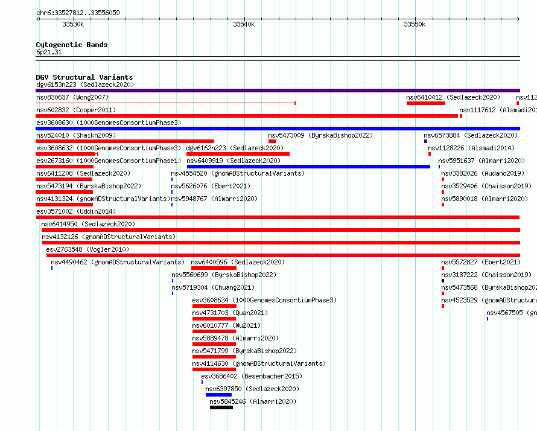Select nsv5626076 (Ebert2021) label

click(x=211, y=186)
